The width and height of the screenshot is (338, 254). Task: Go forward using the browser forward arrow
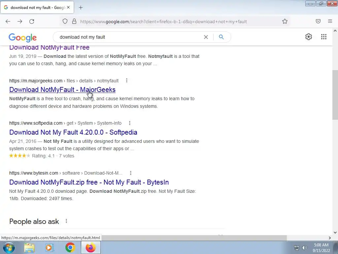(20, 21)
